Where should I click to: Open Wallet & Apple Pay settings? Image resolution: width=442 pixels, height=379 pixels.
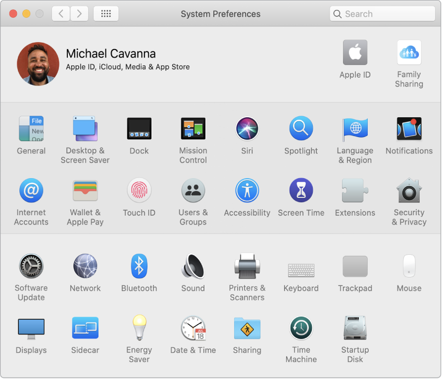(85, 190)
